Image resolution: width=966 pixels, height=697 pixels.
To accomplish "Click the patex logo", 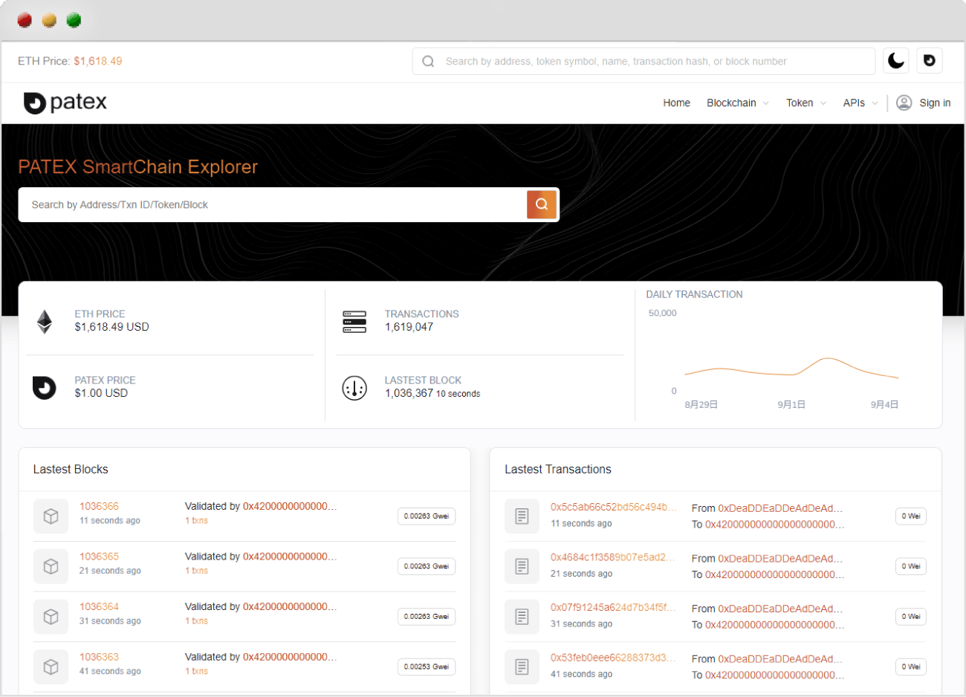I will [x=65, y=103].
